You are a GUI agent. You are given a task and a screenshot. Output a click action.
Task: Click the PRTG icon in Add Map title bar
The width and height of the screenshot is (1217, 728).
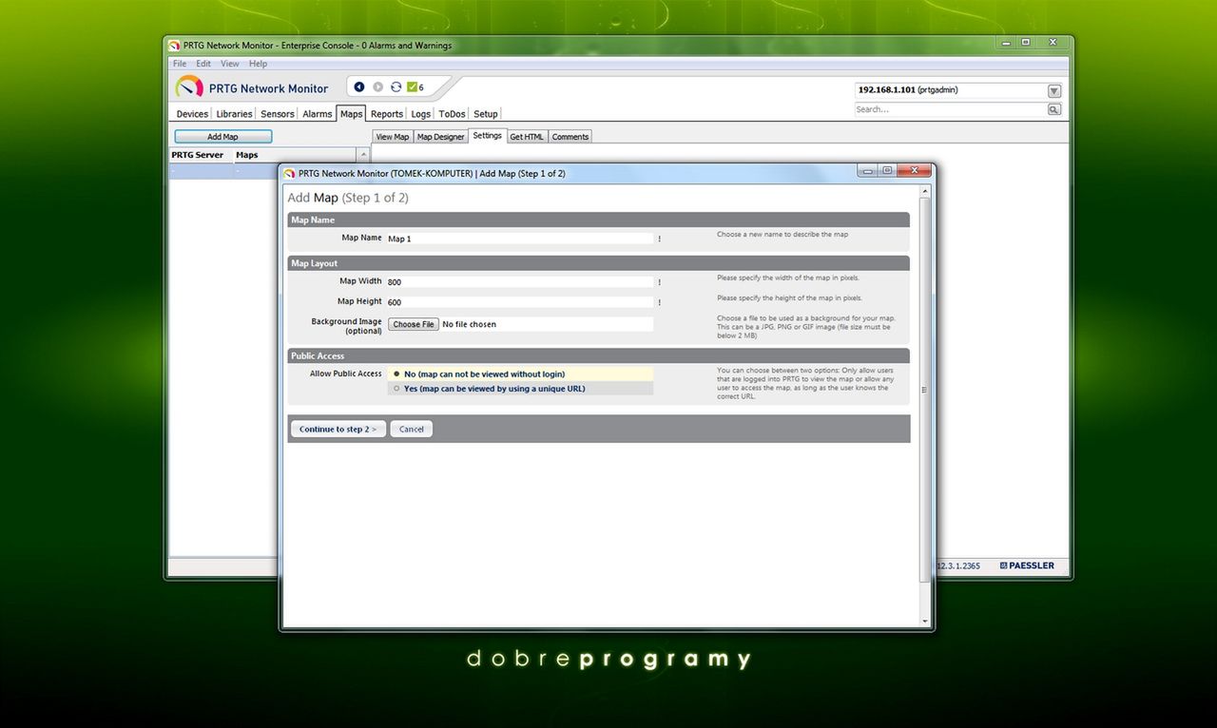[x=289, y=174]
